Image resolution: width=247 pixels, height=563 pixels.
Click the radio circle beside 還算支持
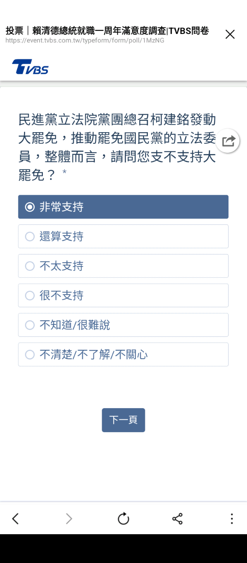30,236
